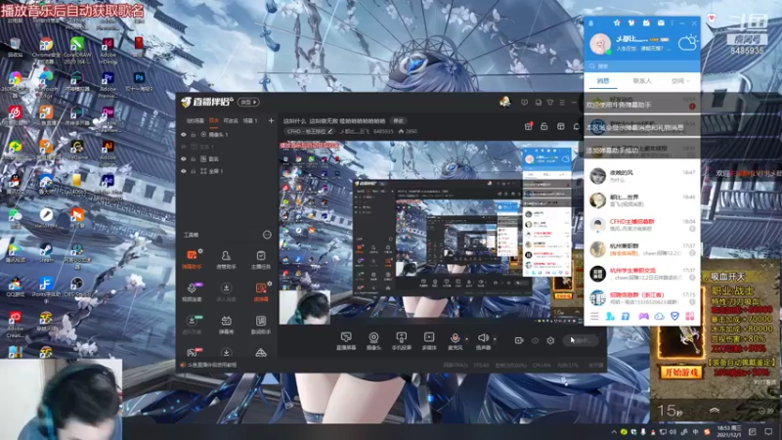This screenshot has height=440, width=782.
Task: Select the first scene tab in 直播伴侣
Action: coord(195,120)
